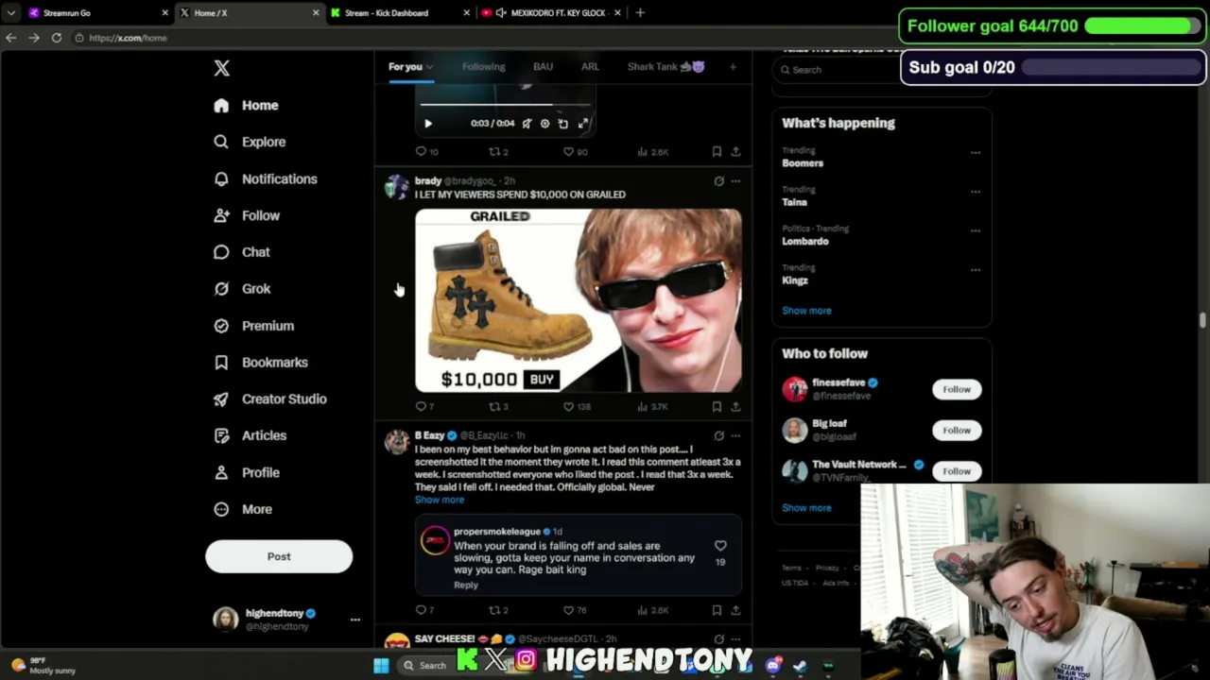The width and height of the screenshot is (1210, 680).
Task: Add a timeline tab with the plus icon
Action: 733,67
